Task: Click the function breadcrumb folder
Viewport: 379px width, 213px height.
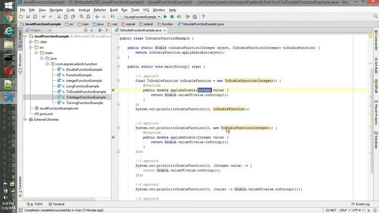Action: [165, 24]
